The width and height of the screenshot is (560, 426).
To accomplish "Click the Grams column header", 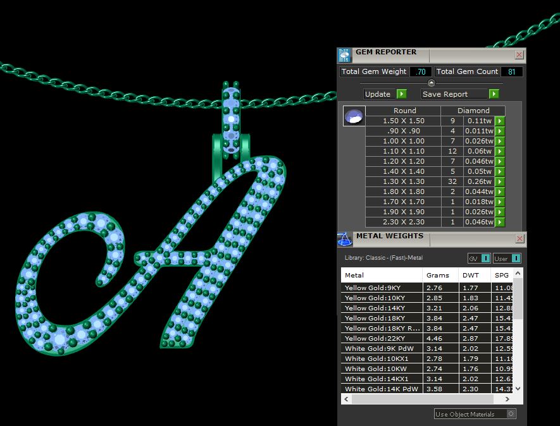I will click(x=440, y=275).
